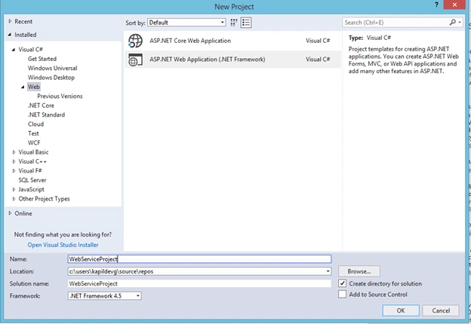471x324 pixels.
Task: Open Visual Studio Installer link
Action: (63, 245)
